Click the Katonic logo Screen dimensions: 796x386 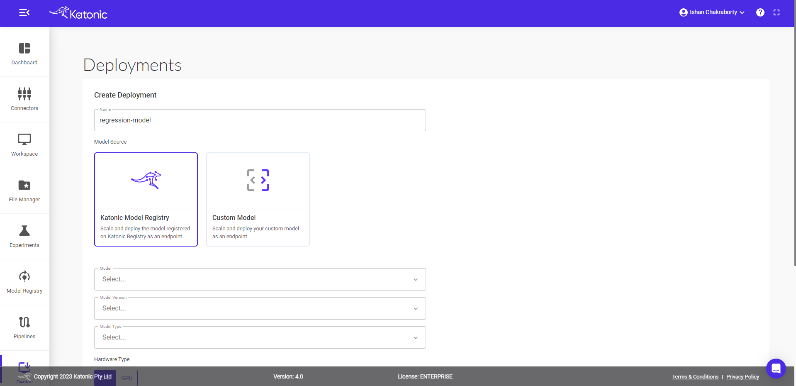(x=78, y=13)
